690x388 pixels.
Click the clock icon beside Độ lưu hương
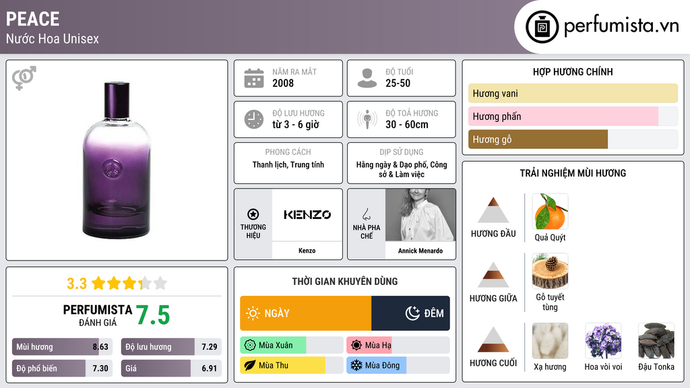(254, 119)
